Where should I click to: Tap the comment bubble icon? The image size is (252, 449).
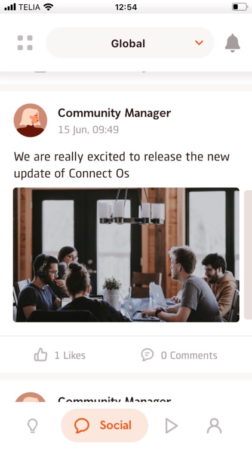click(x=147, y=355)
